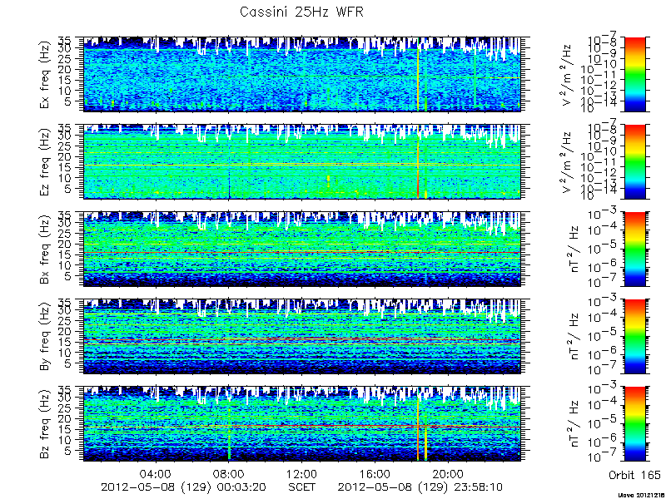Select the "Ez freq (Hz)" axis label
Viewport: 666px width, 499px height.
pyautogui.click(x=46, y=161)
